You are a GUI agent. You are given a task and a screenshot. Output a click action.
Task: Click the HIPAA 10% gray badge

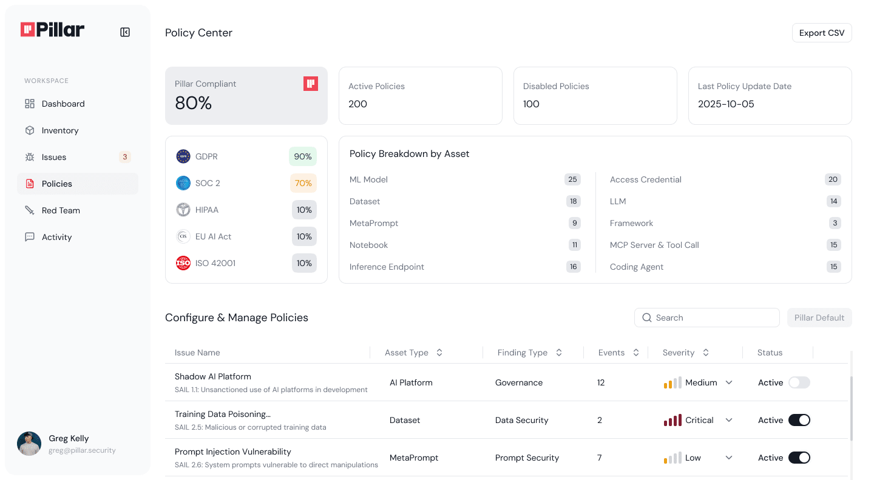pos(304,210)
